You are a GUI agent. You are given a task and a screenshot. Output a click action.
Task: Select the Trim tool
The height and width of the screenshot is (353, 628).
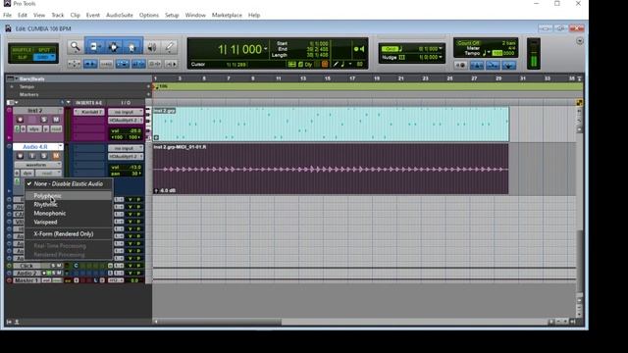click(94, 47)
